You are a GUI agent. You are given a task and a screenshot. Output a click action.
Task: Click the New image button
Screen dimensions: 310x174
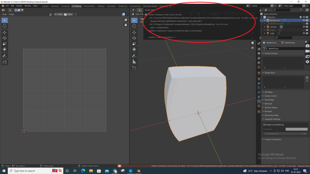pyautogui.click(x=59, y=14)
